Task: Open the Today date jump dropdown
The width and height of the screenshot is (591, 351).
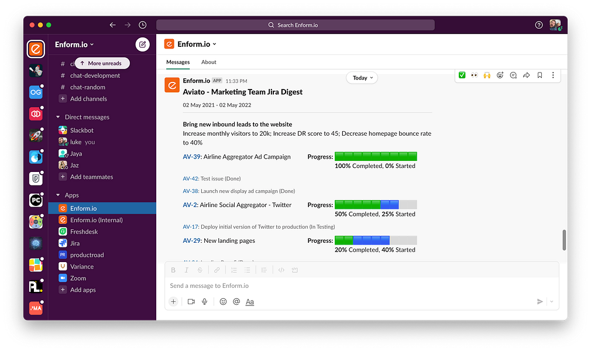Action: pos(362,78)
